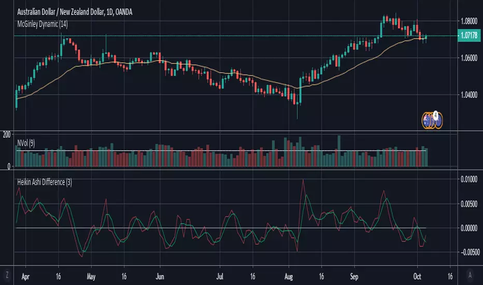Open the NVol (9) indicator legend
The image size is (483, 285).
(x=26, y=143)
